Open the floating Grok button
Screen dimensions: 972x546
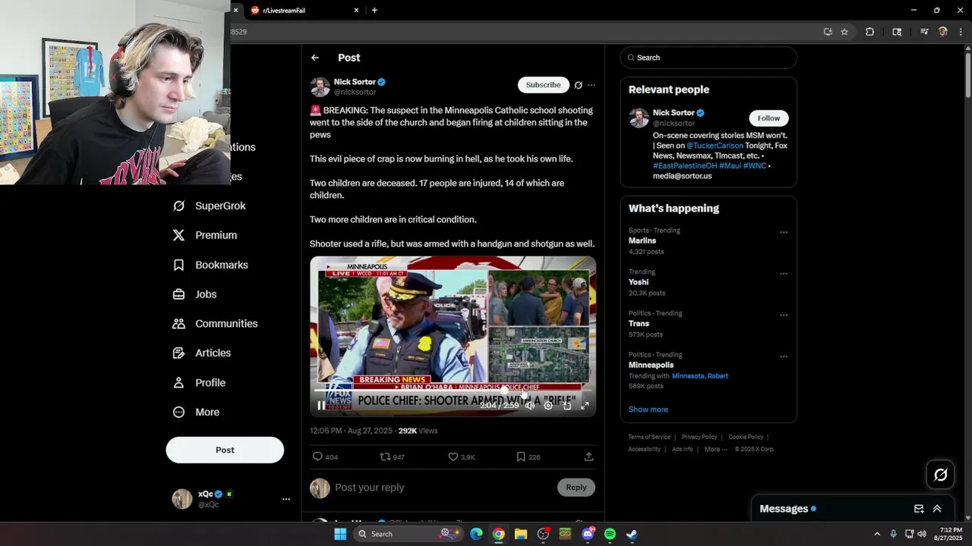click(940, 475)
